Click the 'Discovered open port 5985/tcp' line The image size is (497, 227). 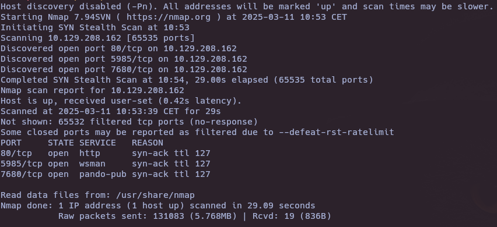[124, 59]
